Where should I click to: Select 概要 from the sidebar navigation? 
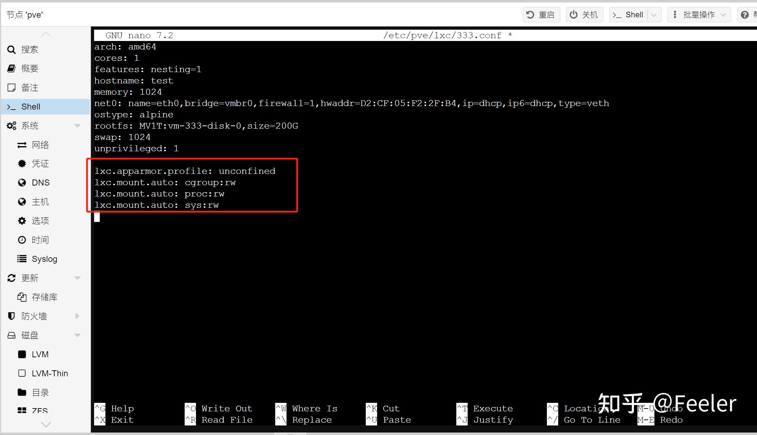tap(30, 68)
